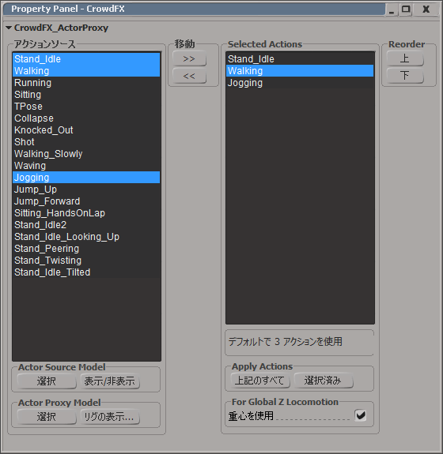Select Running in the action source list
This screenshot has width=443, height=454.
pos(86,83)
